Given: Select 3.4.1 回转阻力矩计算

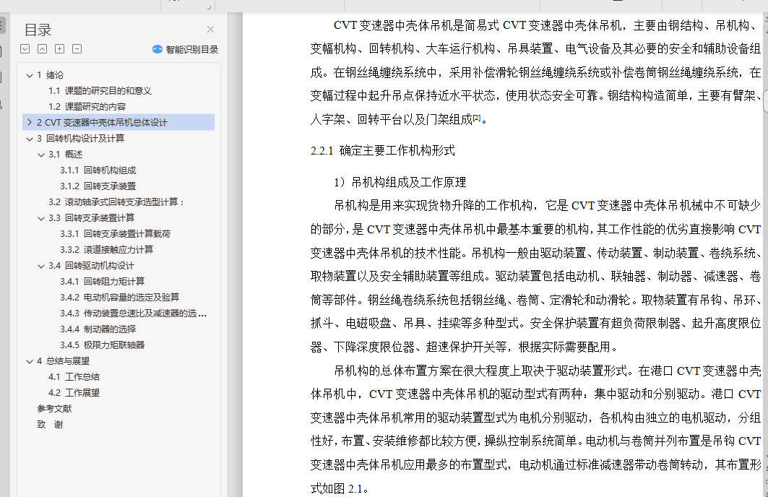Looking at the screenshot, I should click(103, 282).
